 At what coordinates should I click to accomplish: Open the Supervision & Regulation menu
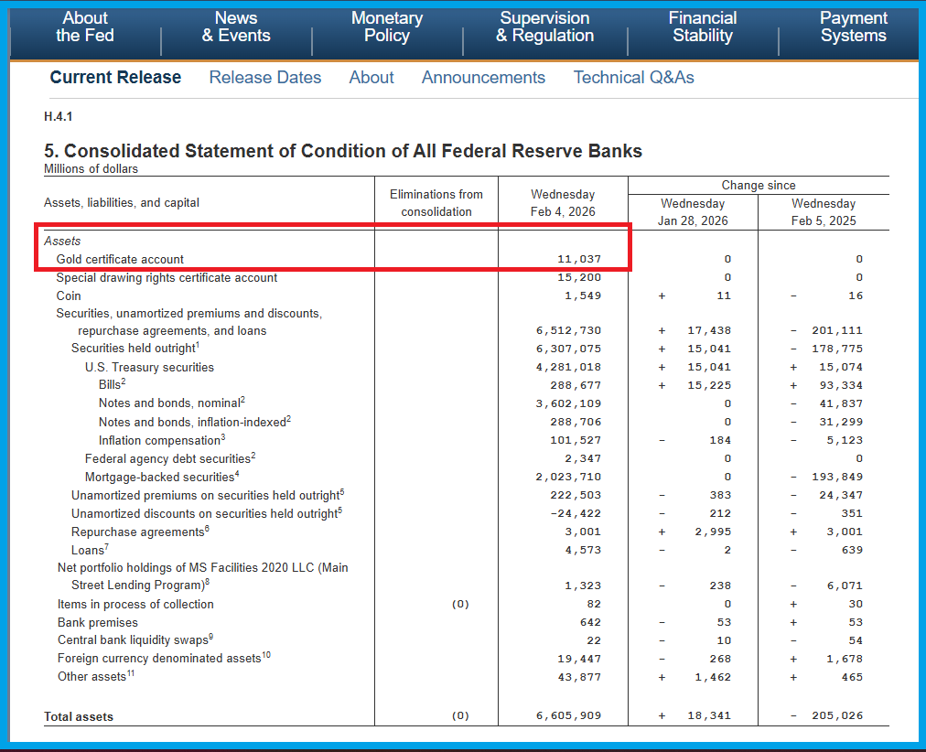pyautogui.click(x=544, y=27)
